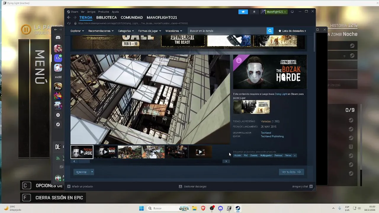Open Gestionar descargas

(193, 186)
